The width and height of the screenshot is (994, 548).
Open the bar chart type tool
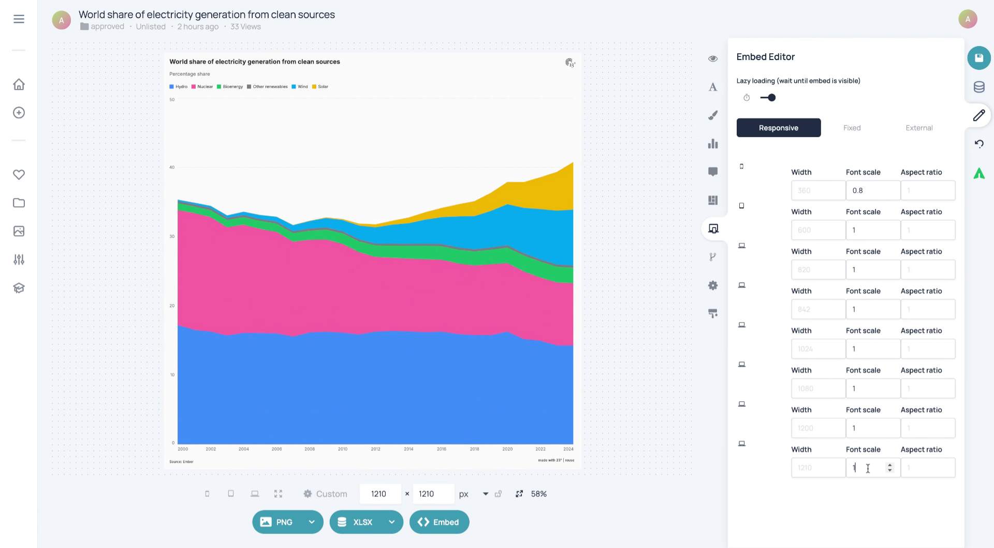(x=713, y=144)
